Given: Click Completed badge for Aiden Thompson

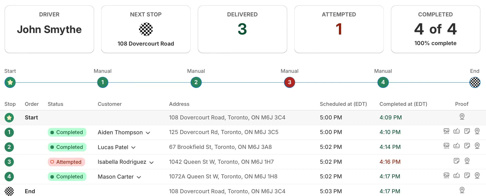Looking at the screenshot, I should 67,132.
